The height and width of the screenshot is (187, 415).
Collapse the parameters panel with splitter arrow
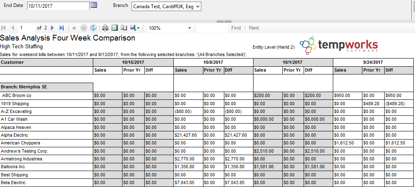click(x=224, y=21)
